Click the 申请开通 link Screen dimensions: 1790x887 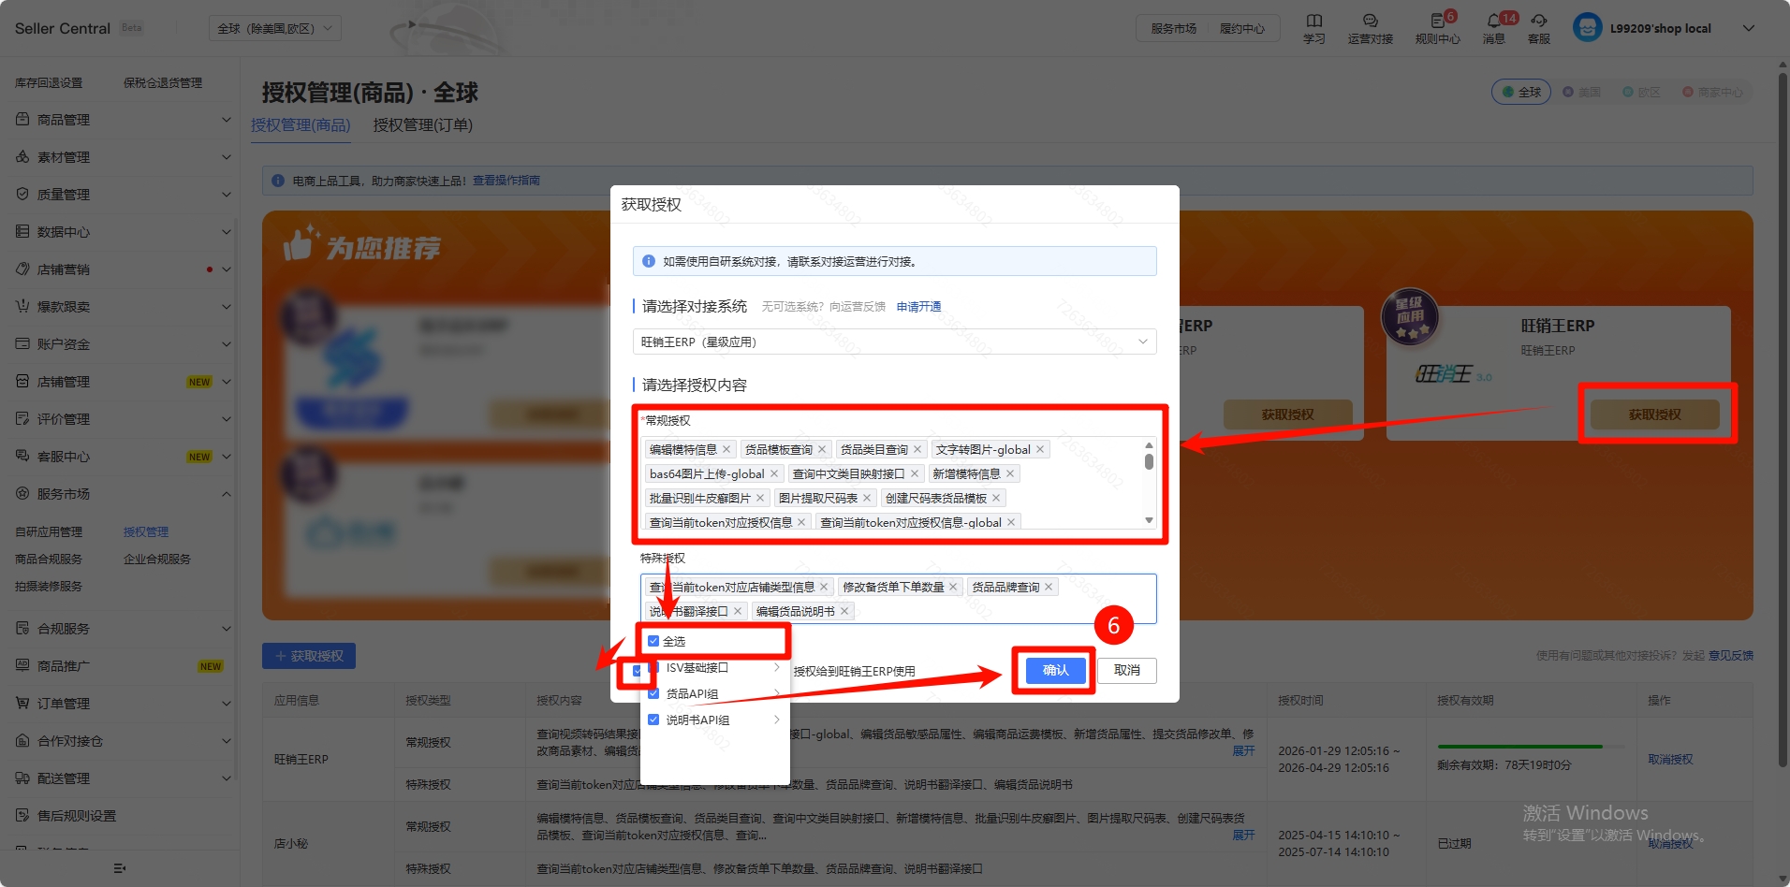pyautogui.click(x=918, y=307)
